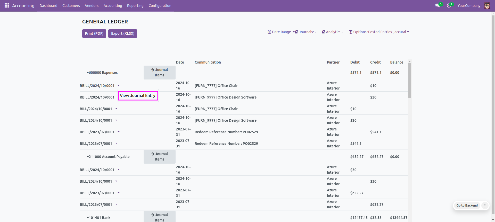Collapse the 211000 Account Payable row
The height and width of the screenshot is (222, 495).
108,157
